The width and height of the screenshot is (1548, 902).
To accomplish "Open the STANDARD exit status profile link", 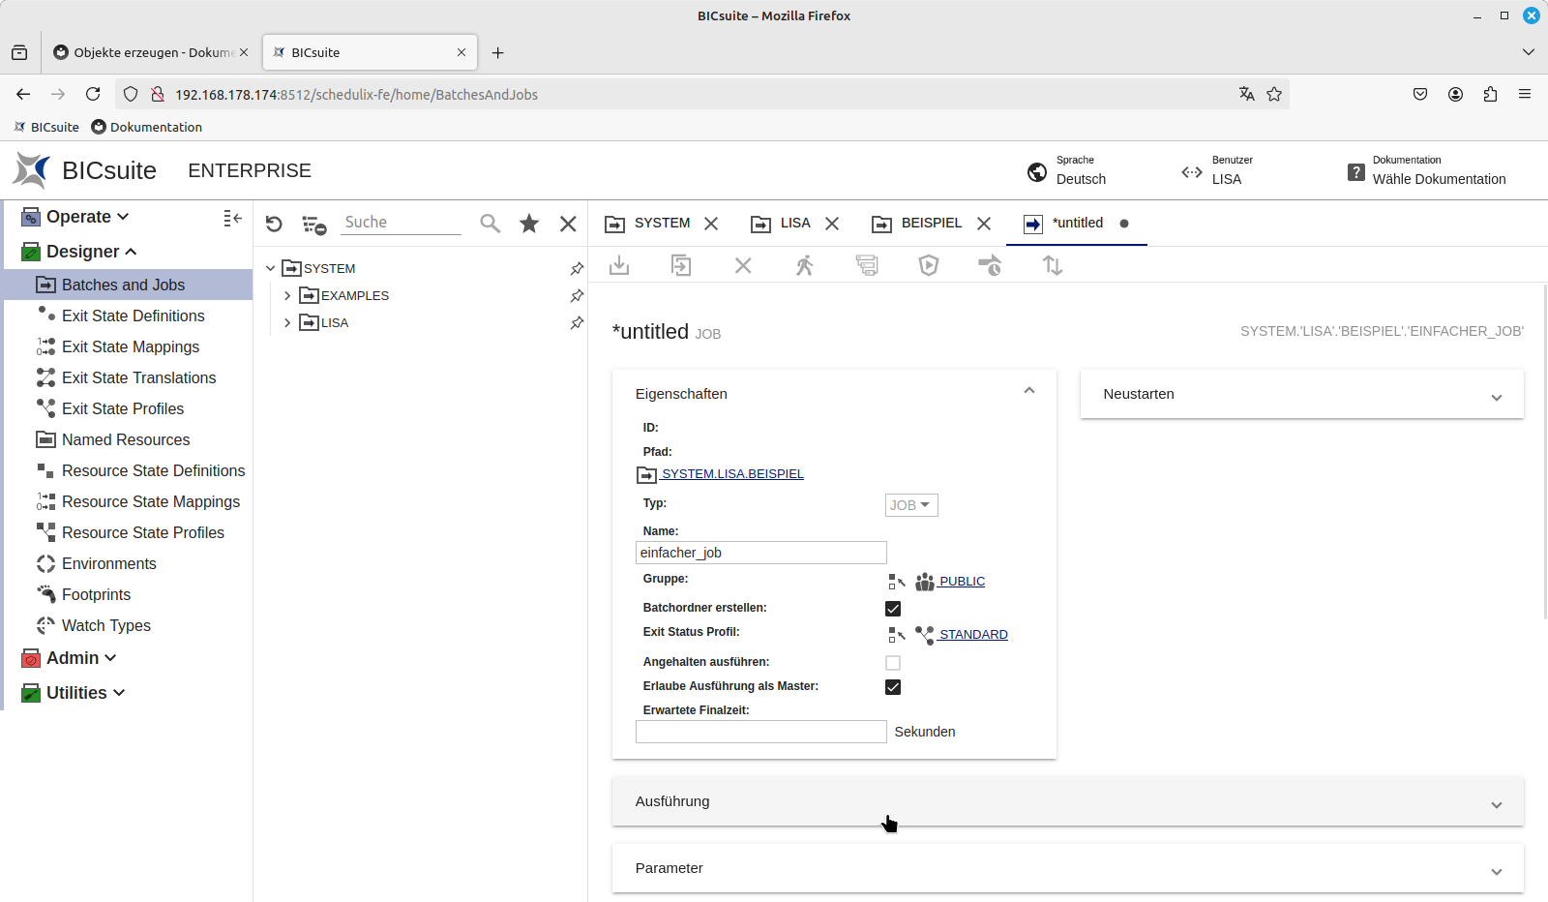I will pyautogui.click(x=972, y=635).
